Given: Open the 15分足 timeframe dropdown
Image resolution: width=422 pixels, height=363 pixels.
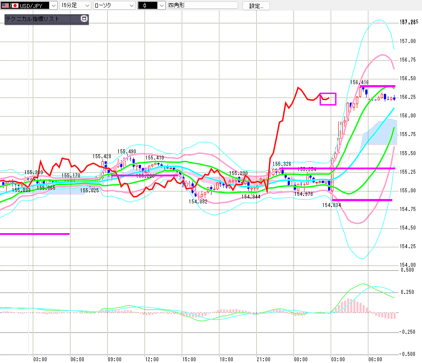Looking at the screenshot, I should 75,5.
